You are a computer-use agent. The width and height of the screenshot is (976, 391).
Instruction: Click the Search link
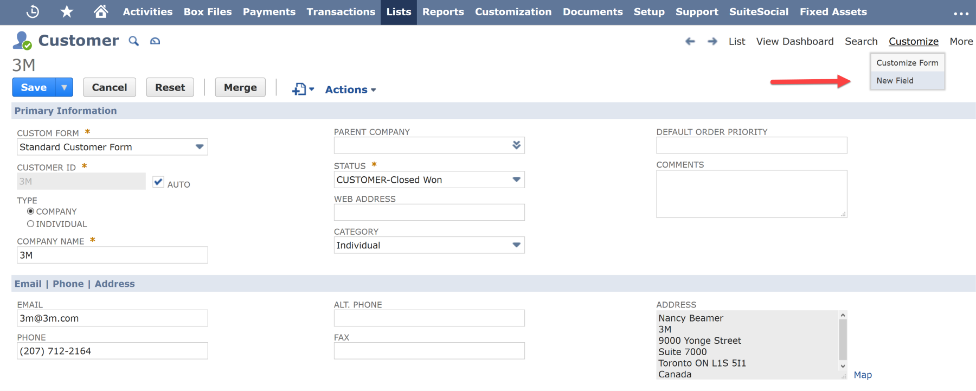click(861, 41)
